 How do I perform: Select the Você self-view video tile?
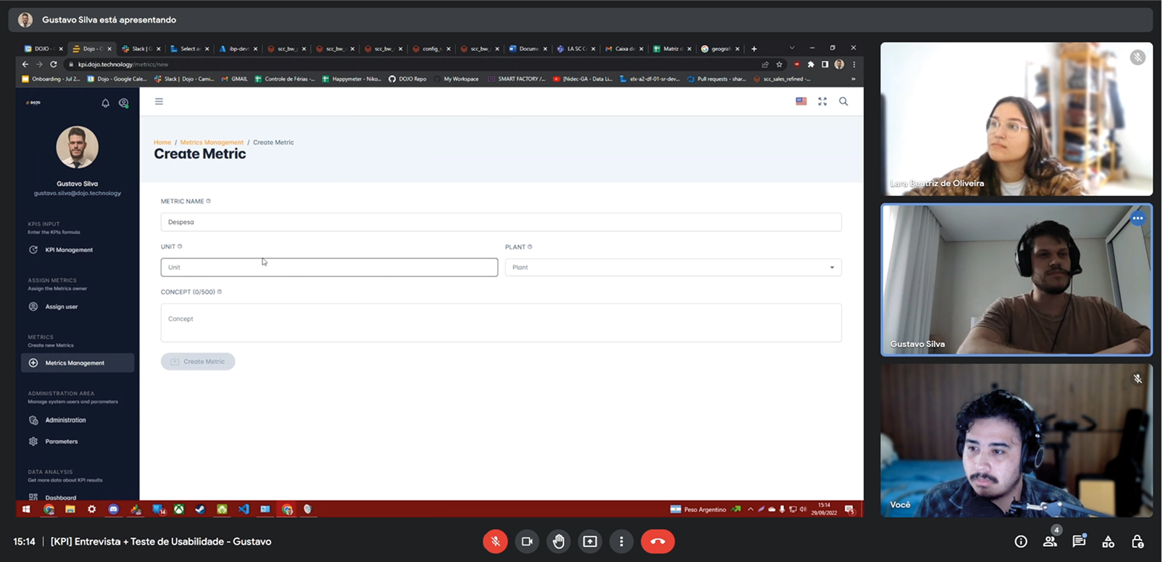point(1016,441)
